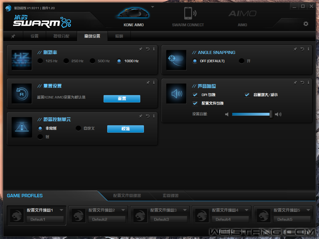Toggle the DPI 切换 sound checkbox

[x=195, y=95]
